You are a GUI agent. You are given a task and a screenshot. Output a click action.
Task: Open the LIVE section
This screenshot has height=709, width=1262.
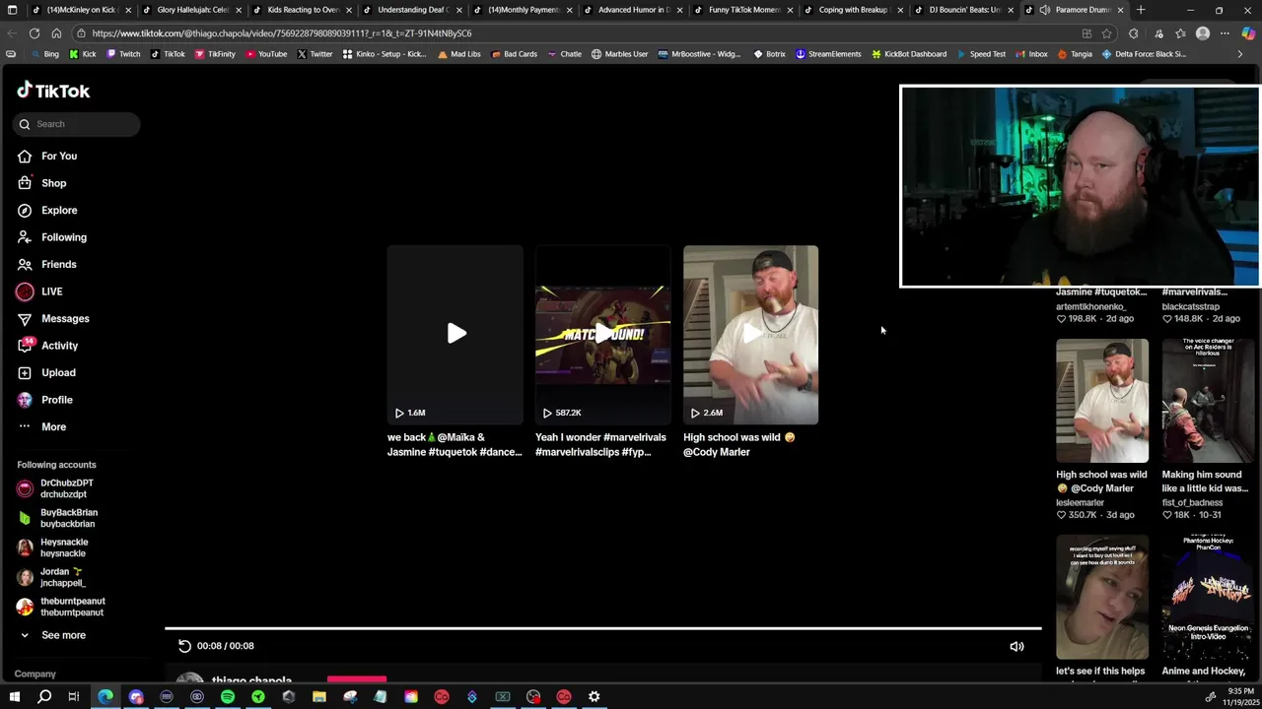click(x=51, y=291)
